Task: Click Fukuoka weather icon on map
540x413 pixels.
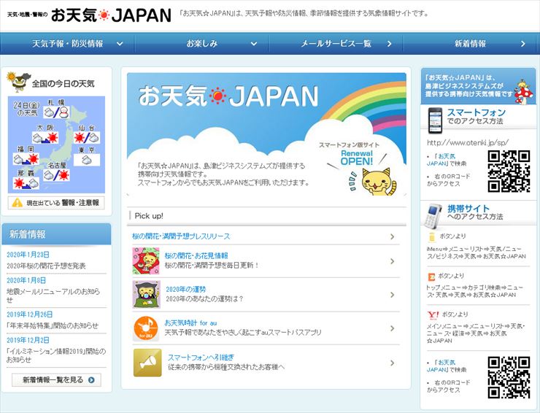Action: pos(26,159)
